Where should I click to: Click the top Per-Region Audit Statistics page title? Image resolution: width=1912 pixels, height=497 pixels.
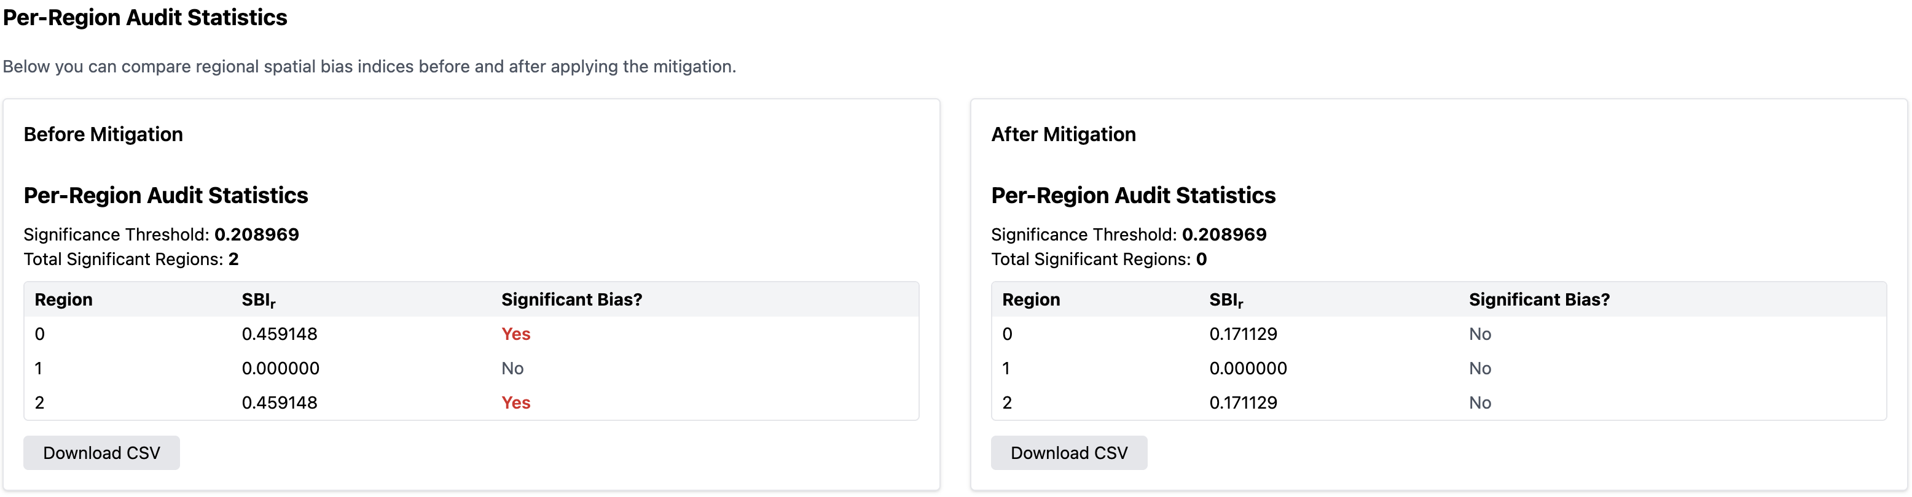click(145, 17)
